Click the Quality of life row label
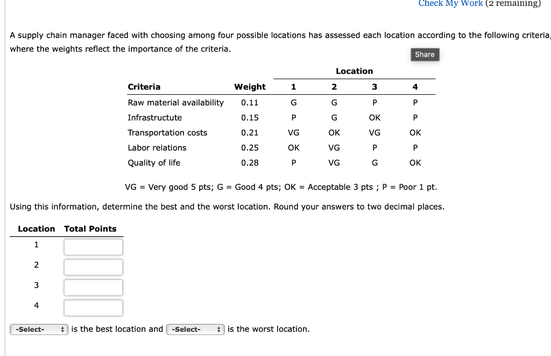Image resolution: width=551 pixels, height=356 pixels. (154, 163)
